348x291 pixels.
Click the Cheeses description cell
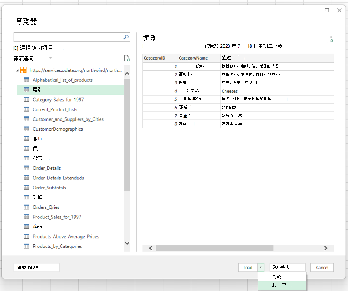pyautogui.click(x=277, y=91)
